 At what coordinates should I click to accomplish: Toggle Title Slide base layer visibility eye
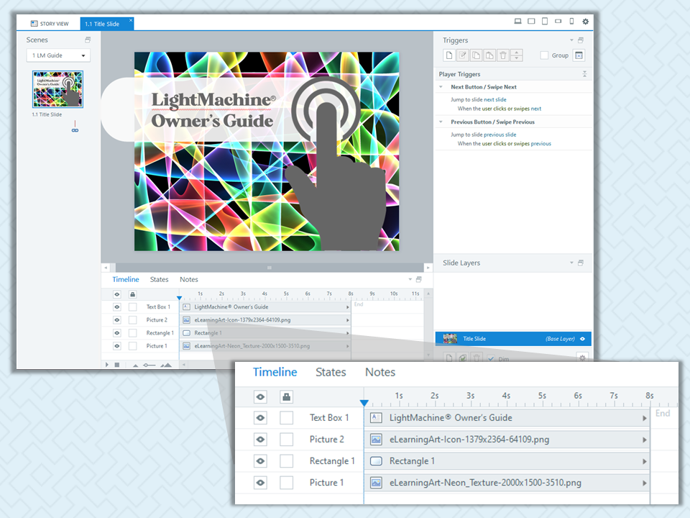pos(583,339)
